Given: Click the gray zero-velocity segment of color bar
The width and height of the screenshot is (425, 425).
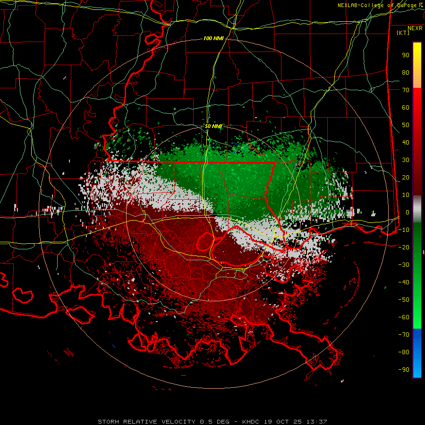Looking at the screenshot, I should click(x=417, y=210).
